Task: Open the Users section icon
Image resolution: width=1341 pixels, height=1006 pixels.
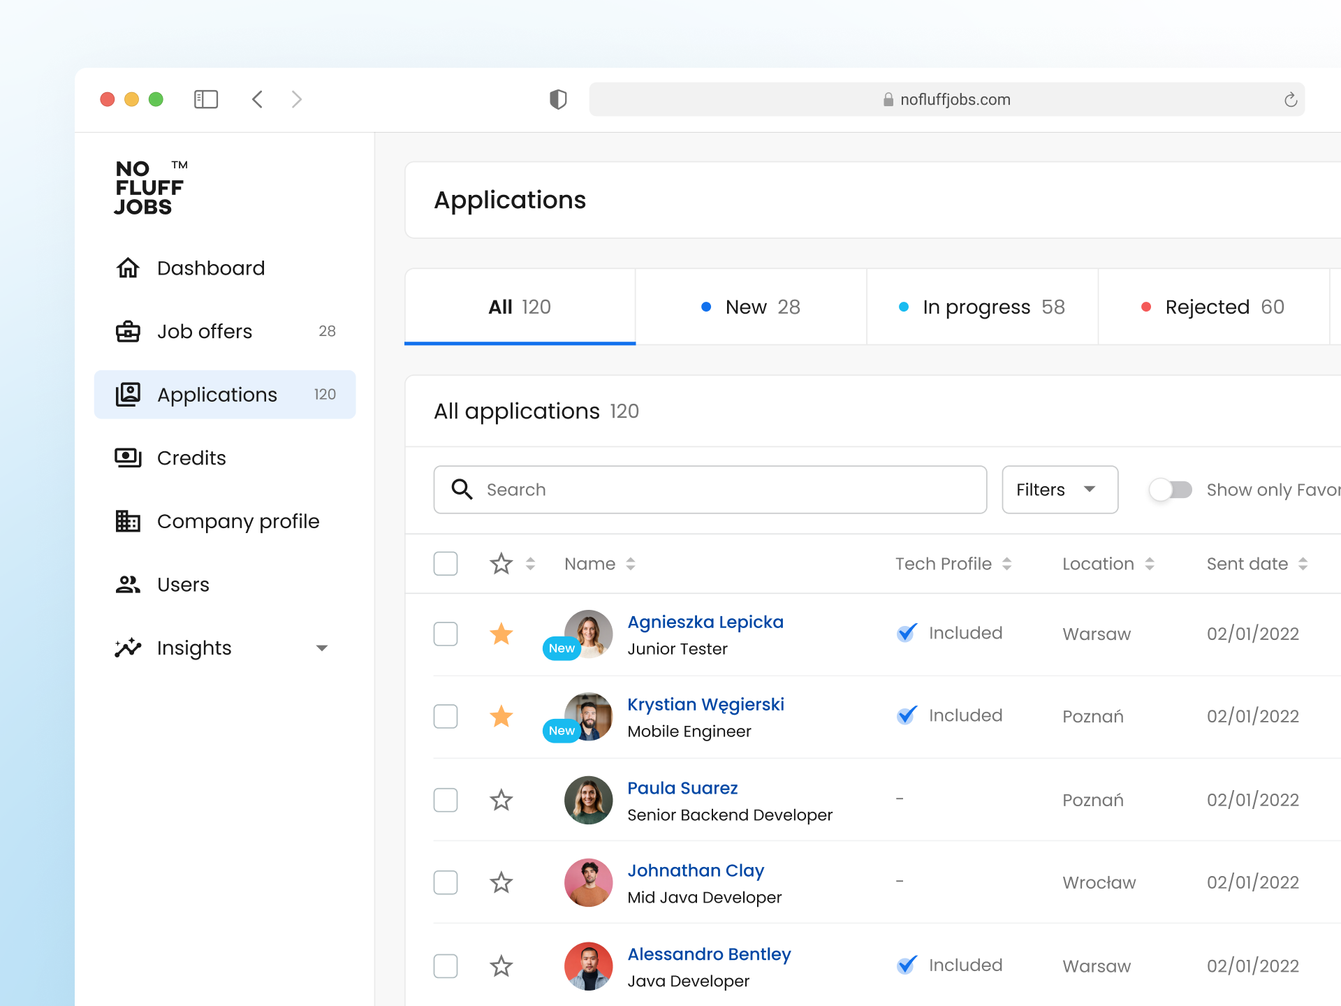Action: pyautogui.click(x=128, y=584)
